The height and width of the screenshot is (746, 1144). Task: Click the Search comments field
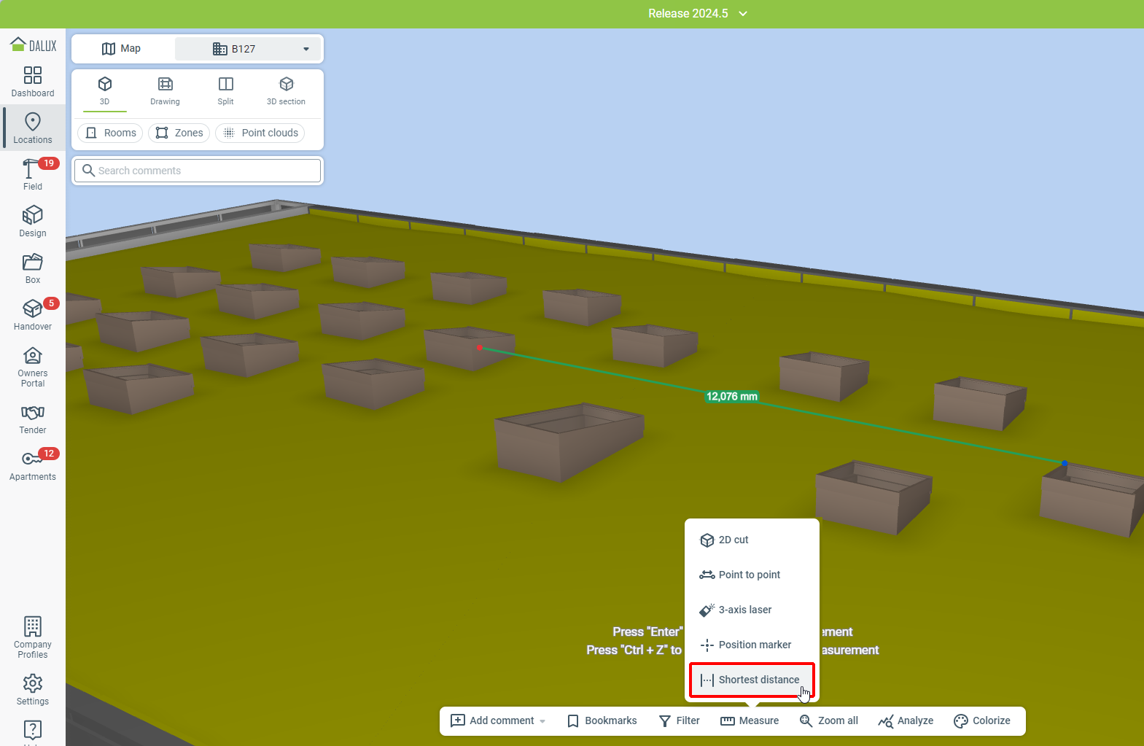point(198,171)
